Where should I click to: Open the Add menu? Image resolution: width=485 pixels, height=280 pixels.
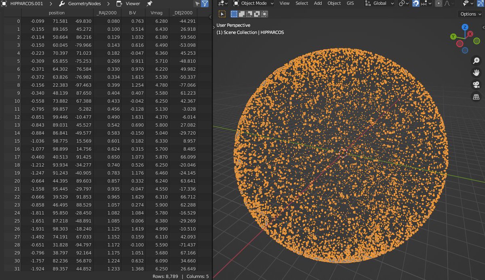(318, 3)
